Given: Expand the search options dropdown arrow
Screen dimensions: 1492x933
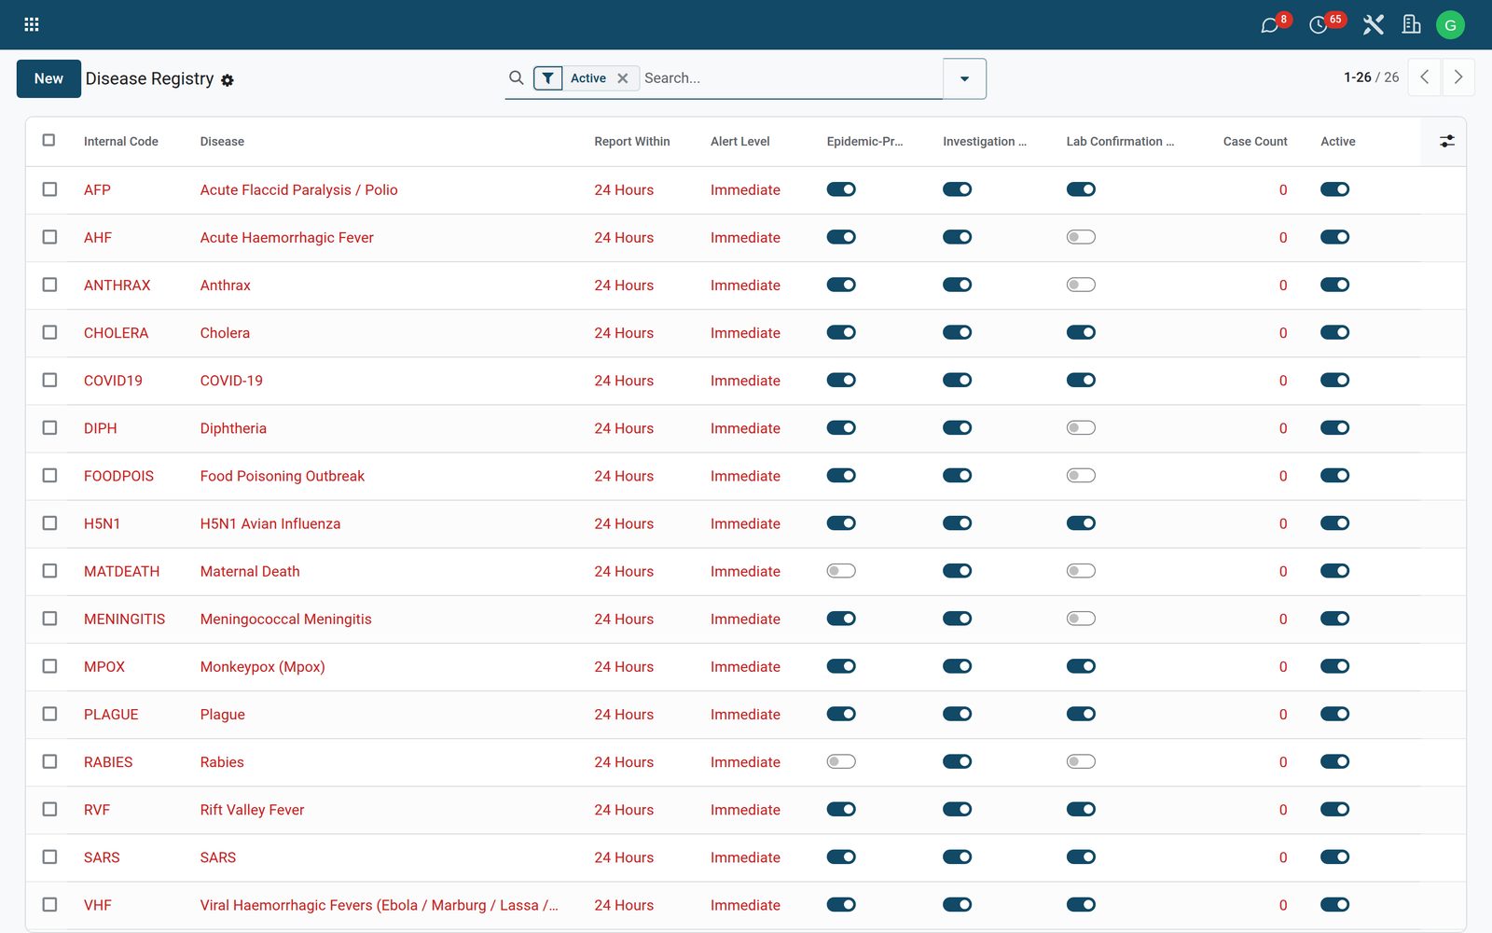Looking at the screenshot, I should tap(964, 78).
